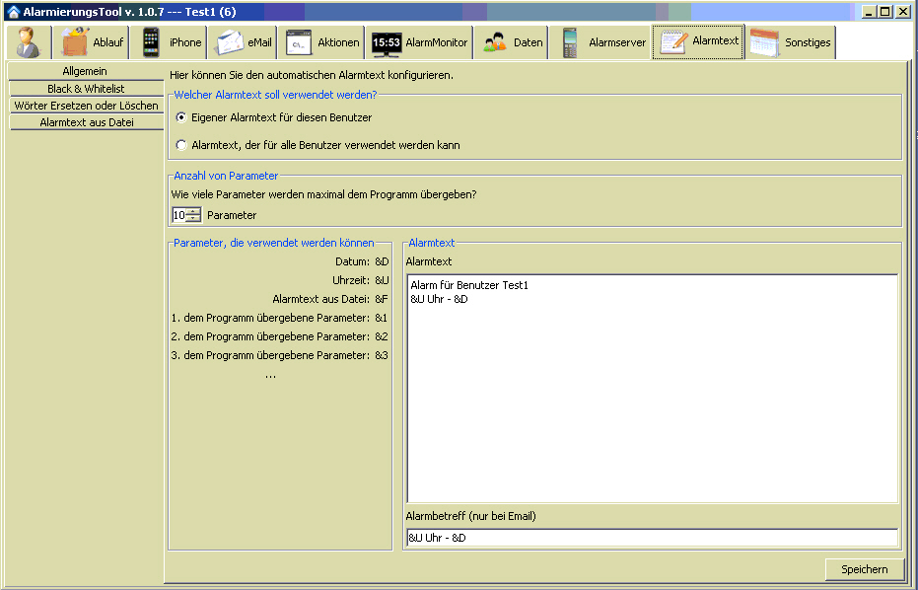Click the Alarmbetreff email subject field

(651, 538)
